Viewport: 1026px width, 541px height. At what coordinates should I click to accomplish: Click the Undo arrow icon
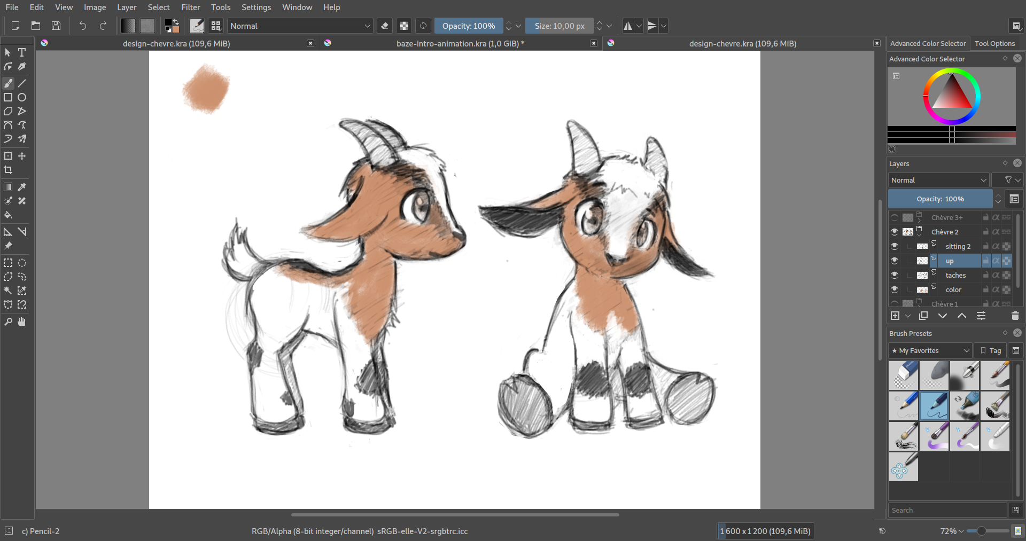pyautogui.click(x=82, y=26)
